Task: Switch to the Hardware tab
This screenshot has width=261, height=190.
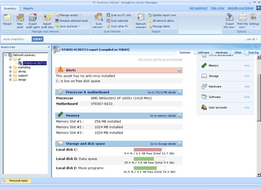Action: tap(222, 53)
